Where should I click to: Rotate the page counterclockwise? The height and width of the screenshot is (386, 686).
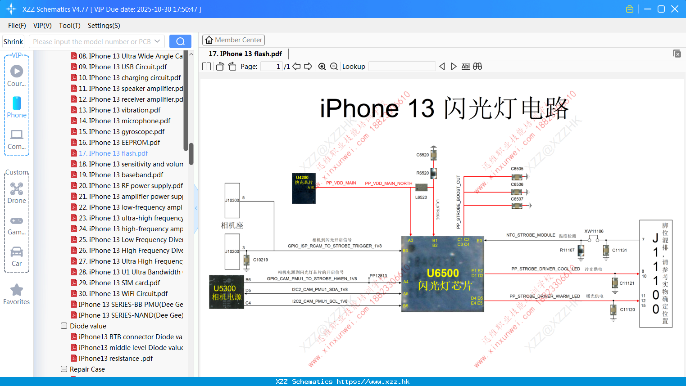[x=220, y=66]
